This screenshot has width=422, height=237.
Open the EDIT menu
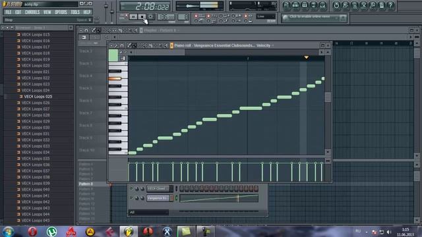tap(18, 12)
